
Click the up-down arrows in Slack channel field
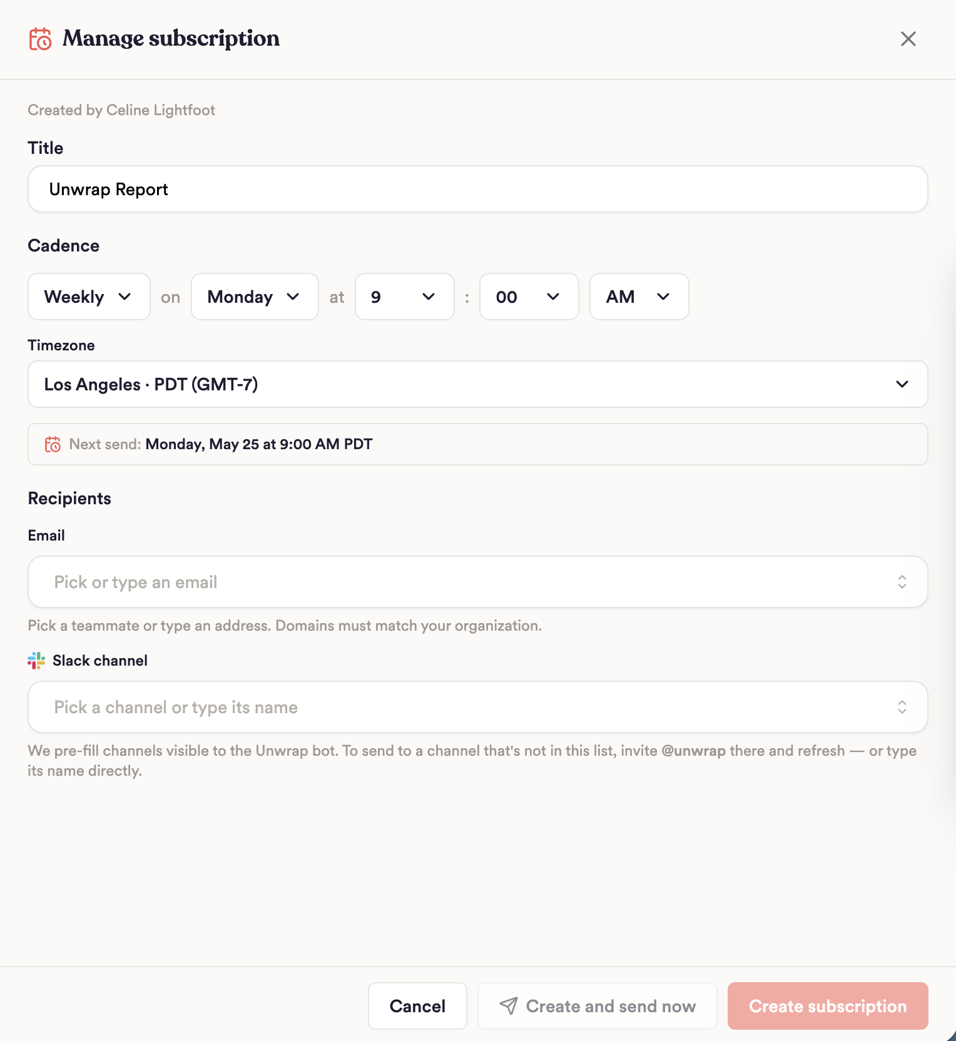point(902,707)
